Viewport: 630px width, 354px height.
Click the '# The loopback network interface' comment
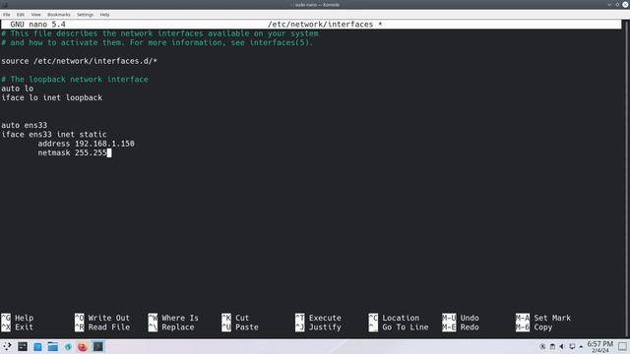pyautogui.click(x=75, y=80)
